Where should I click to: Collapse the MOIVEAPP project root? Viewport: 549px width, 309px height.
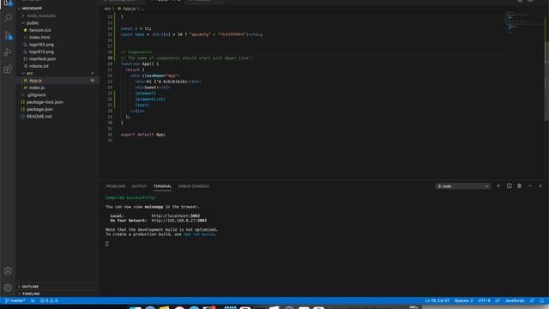(x=32, y=9)
